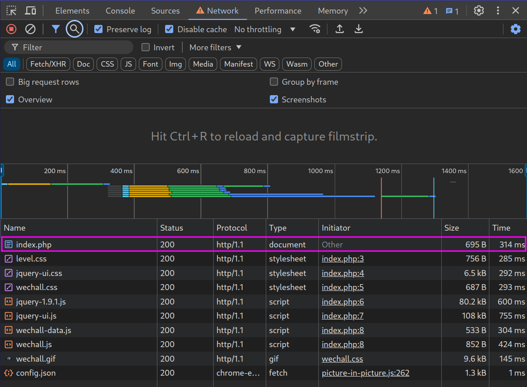
Task: Select the All request type filter
Action: (12, 64)
